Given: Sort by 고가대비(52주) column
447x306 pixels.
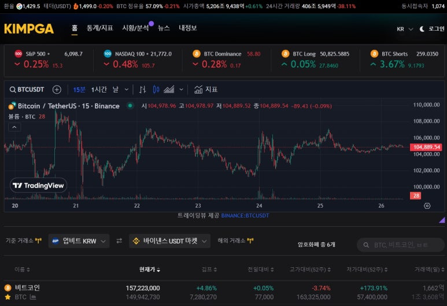Looking at the screenshot, I should coord(310,270).
